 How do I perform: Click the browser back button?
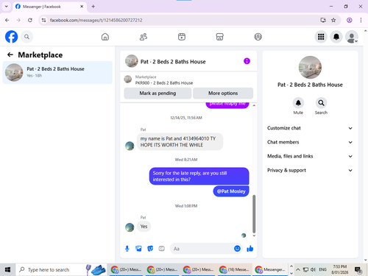[7, 20]
